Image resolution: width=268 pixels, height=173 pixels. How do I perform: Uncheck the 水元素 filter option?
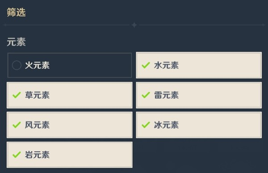[199, 65]
